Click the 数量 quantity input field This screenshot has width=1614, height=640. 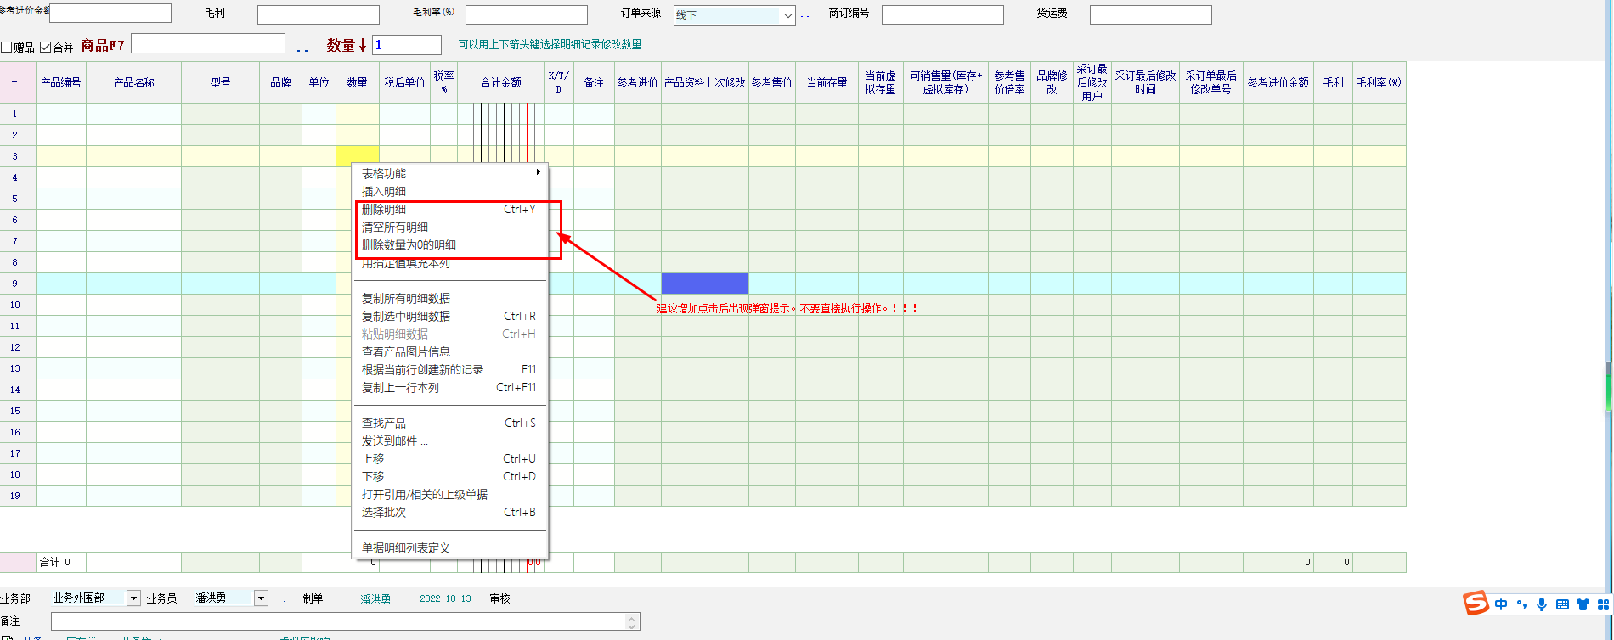(x=406, y=45)
